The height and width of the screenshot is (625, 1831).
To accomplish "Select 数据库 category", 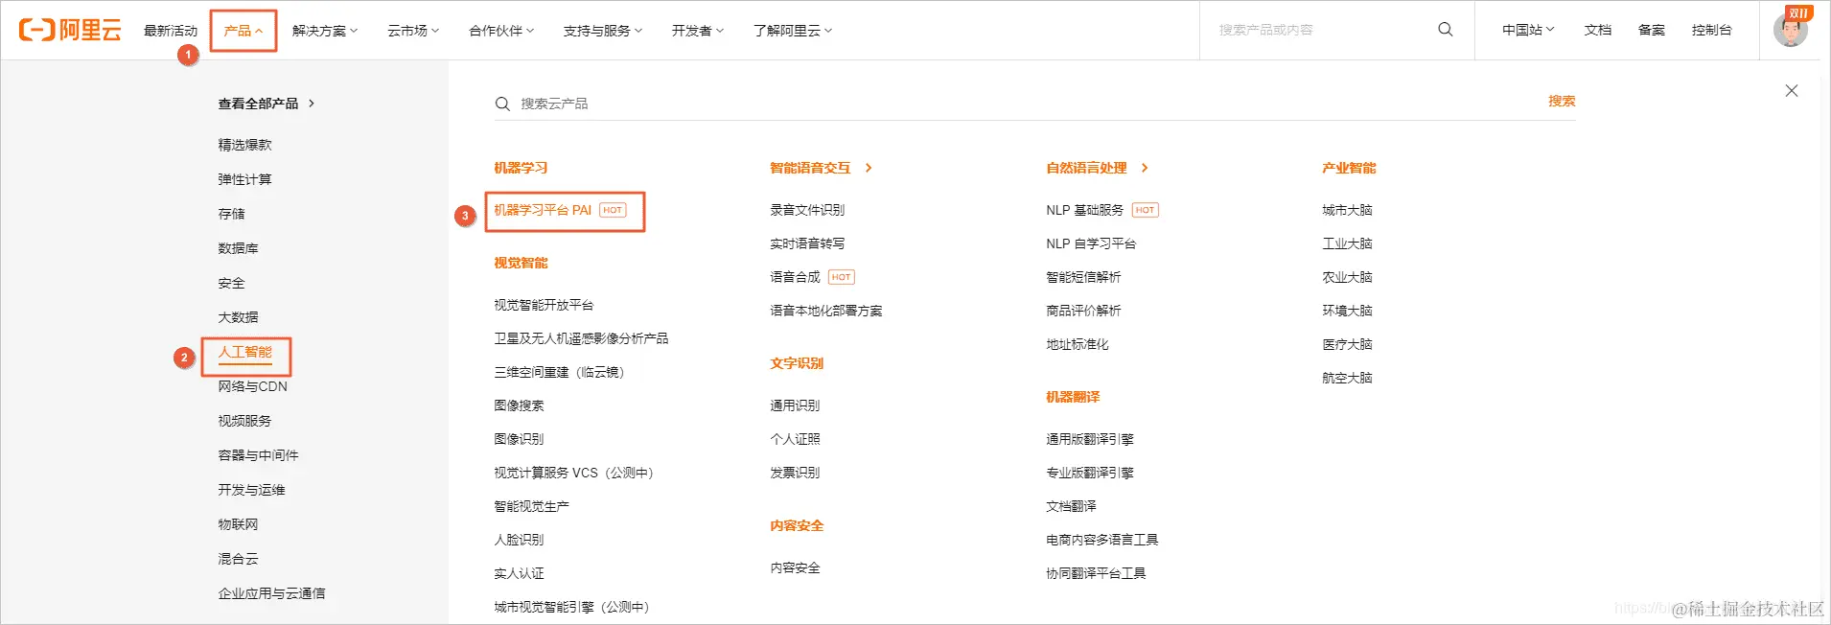I will (x=238, y=248).
